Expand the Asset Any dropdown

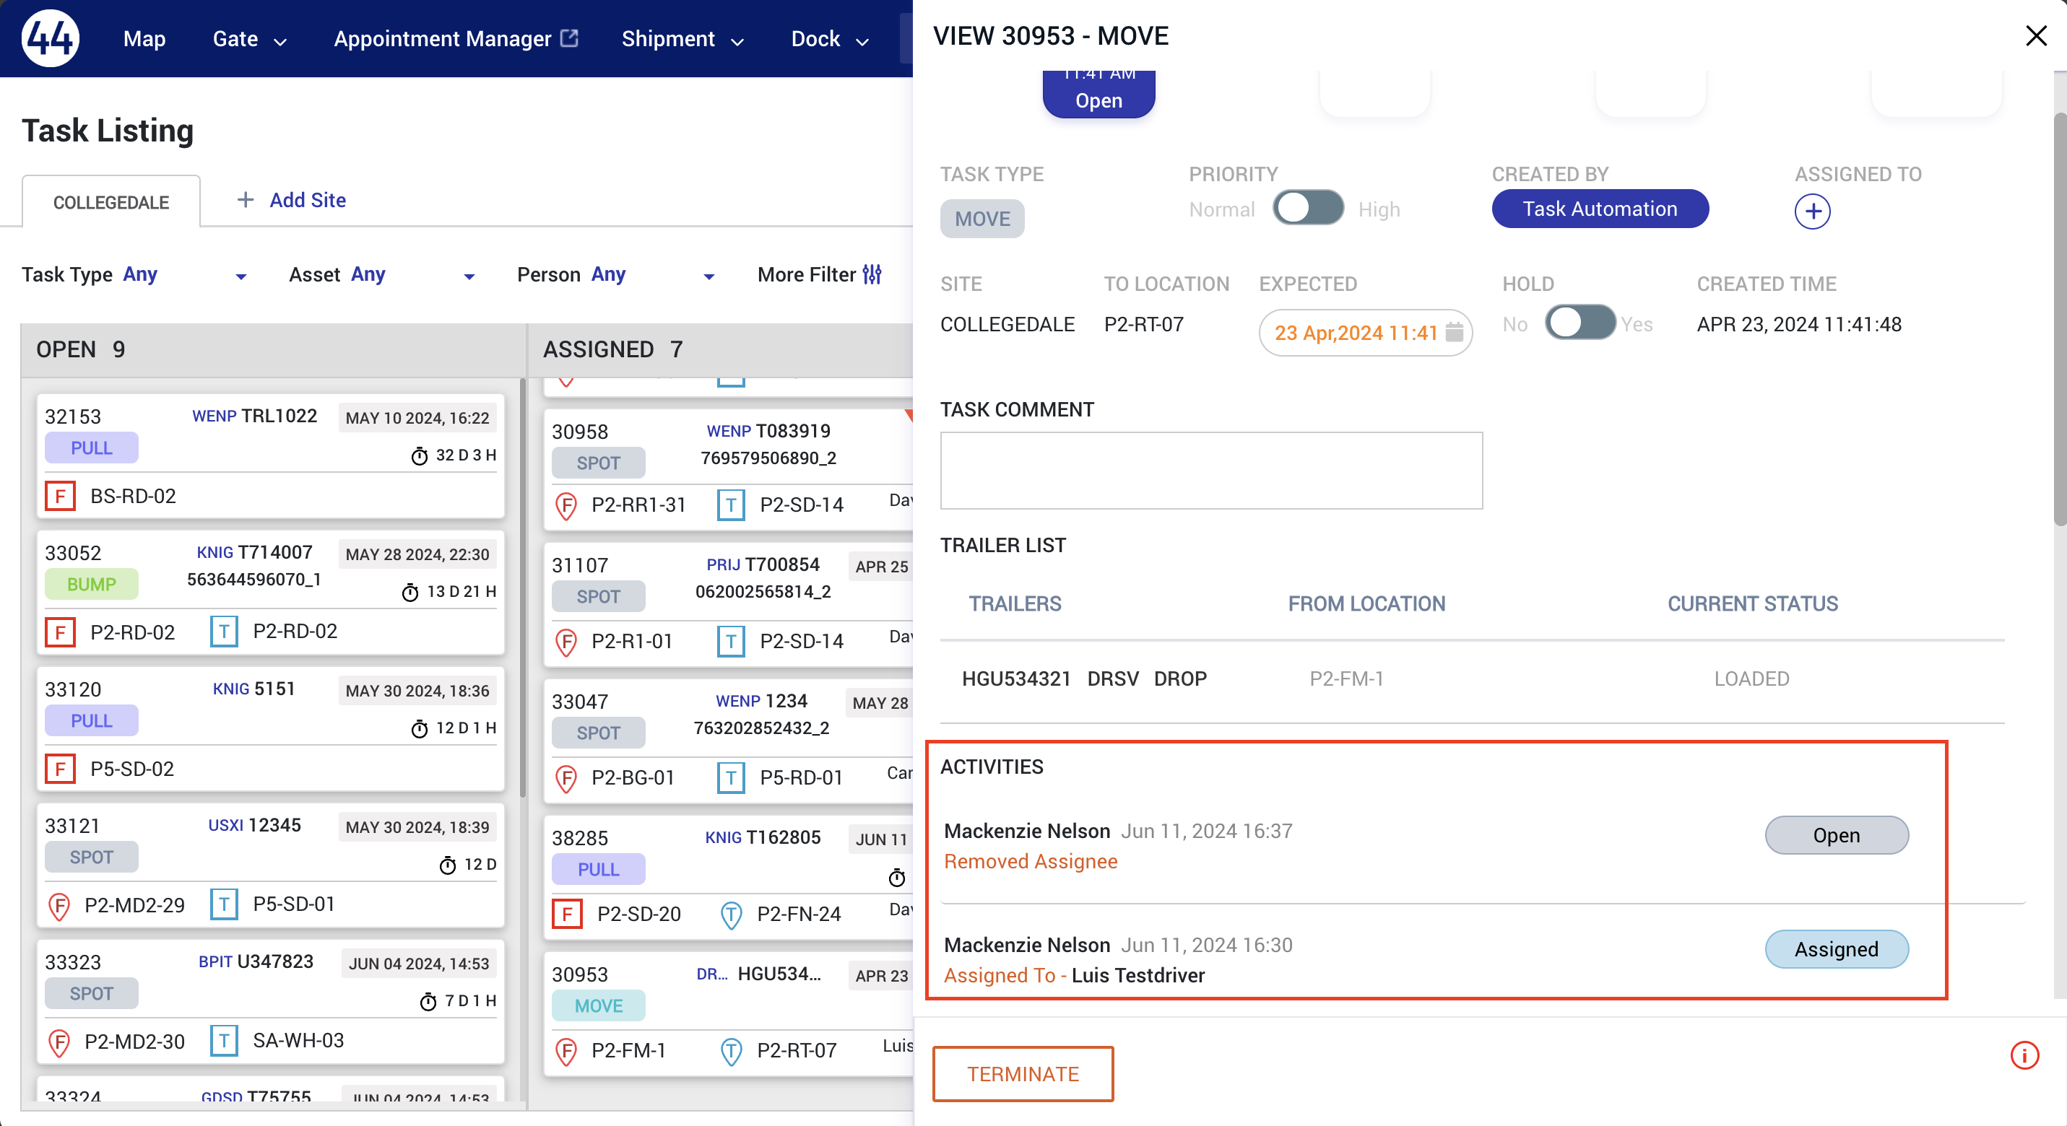point(469,276)
